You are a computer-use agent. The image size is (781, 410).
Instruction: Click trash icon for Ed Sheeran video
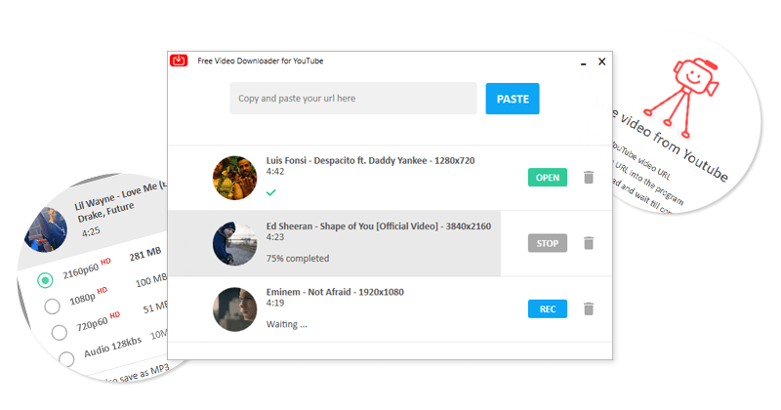click(x=588, y=243)
